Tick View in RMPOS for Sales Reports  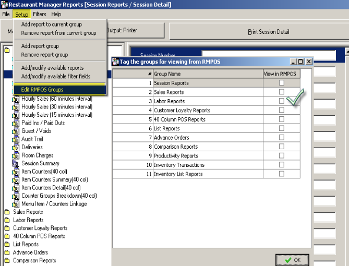pyautogui.click(x=282, y=92)
